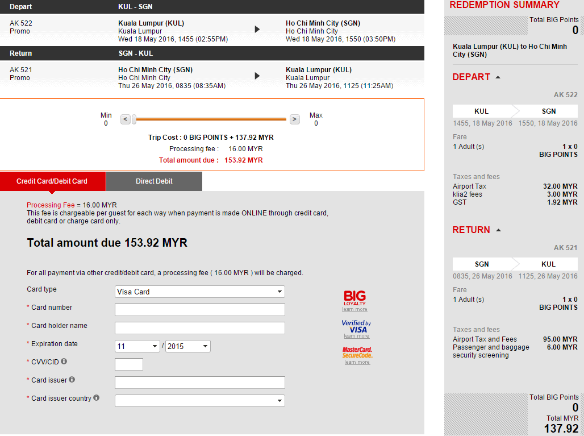
Task: Click the Card issuer country info icon
Action: (x=96, y=397)
